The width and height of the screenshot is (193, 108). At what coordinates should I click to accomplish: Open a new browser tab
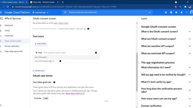click(63, 2)
